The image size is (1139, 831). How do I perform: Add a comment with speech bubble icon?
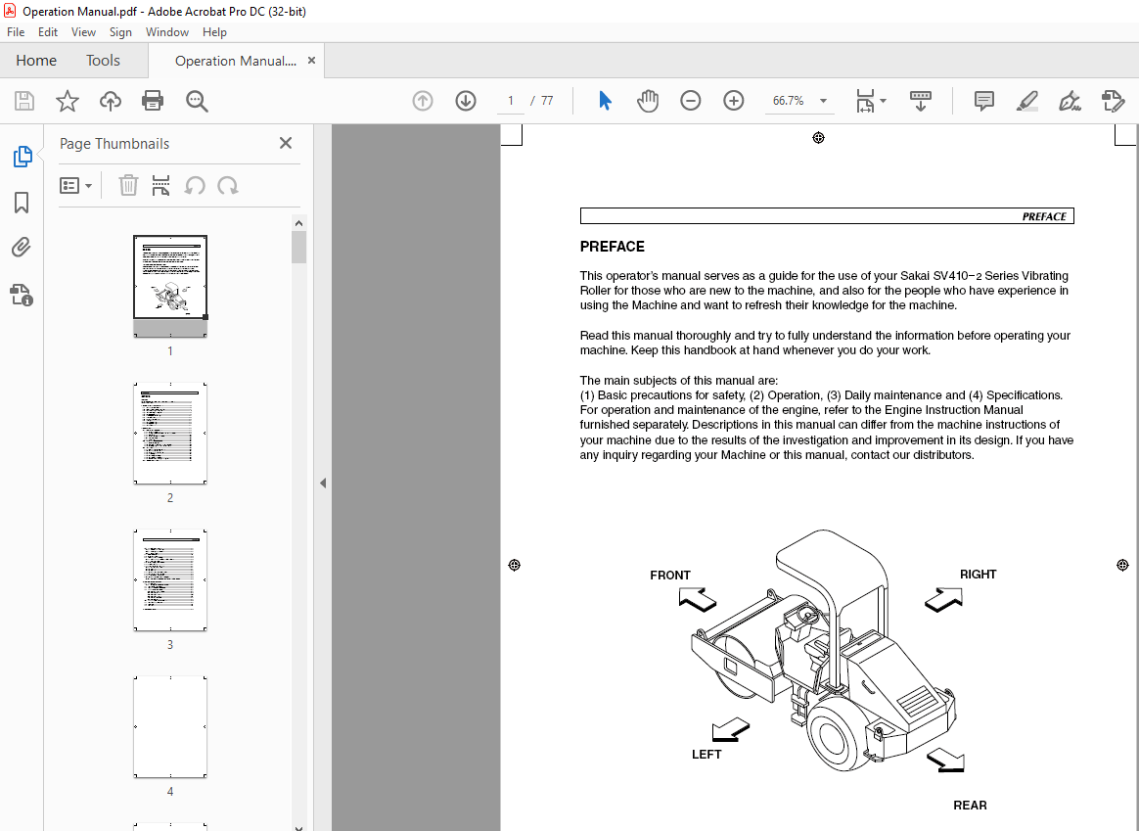[983, 101]
